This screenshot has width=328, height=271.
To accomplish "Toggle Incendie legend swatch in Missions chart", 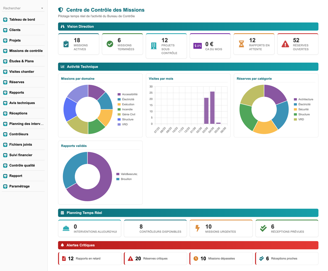I will click(119, 109).
